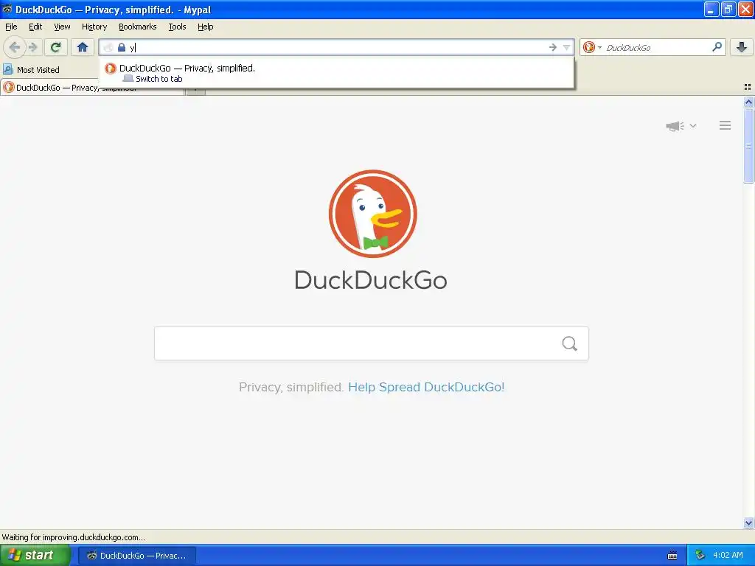Open the File menu
Image resolution: width=755 pixels, height=566 pixels.
pyautogui.click(x=11, y=27)
